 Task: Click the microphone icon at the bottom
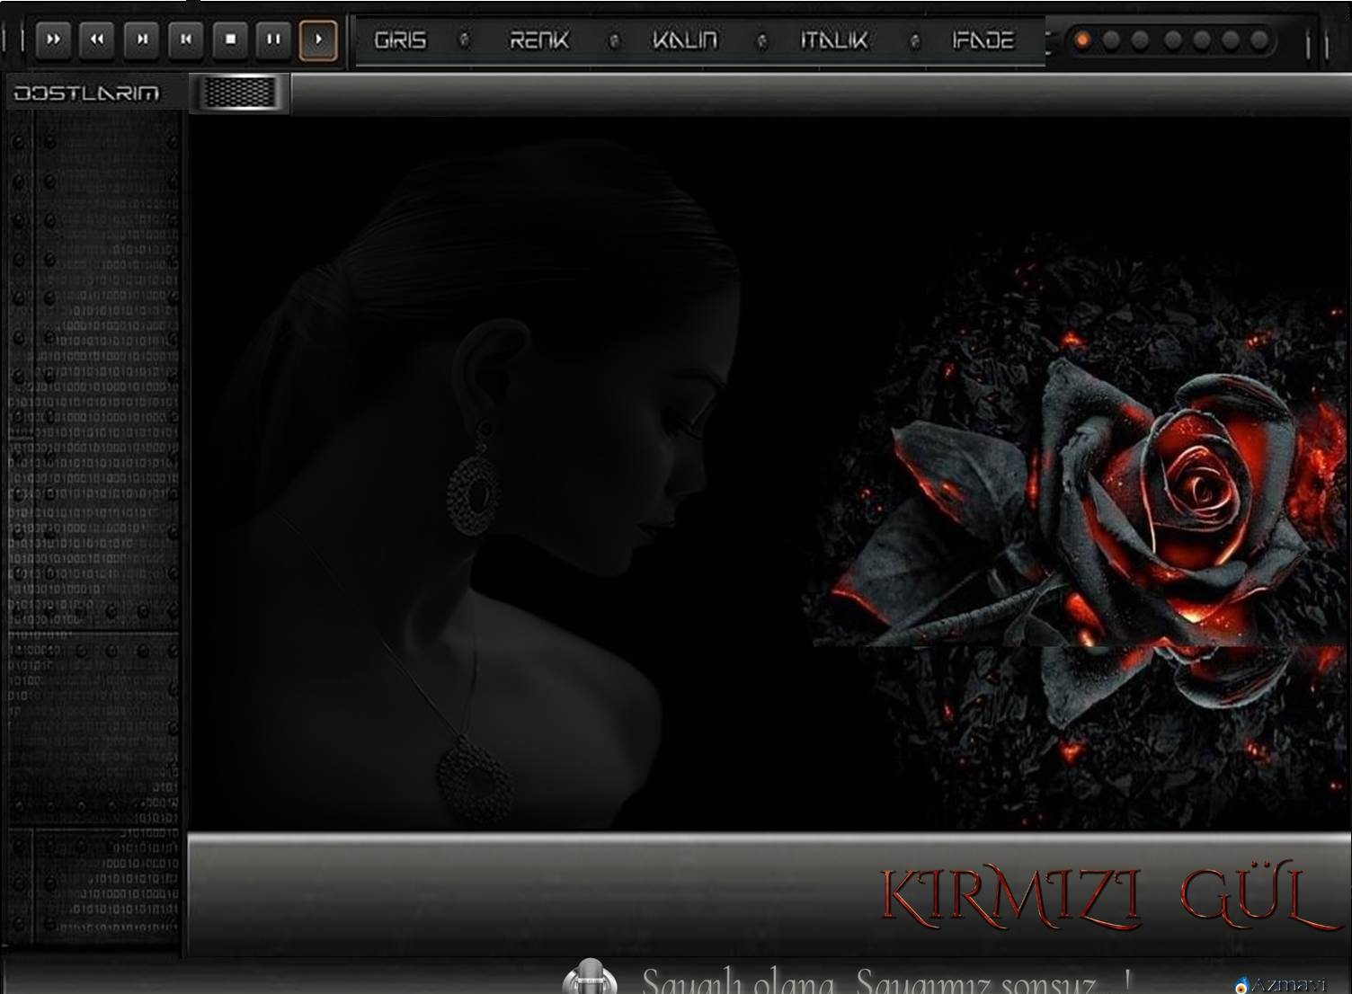tap(590, 978)
